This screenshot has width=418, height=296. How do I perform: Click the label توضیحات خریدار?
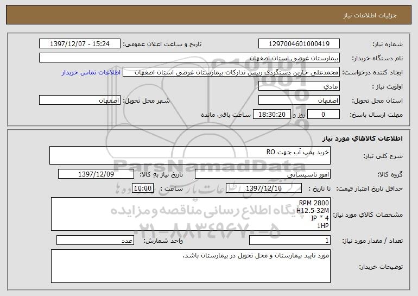pyautogui.click(x=381, y=266)
